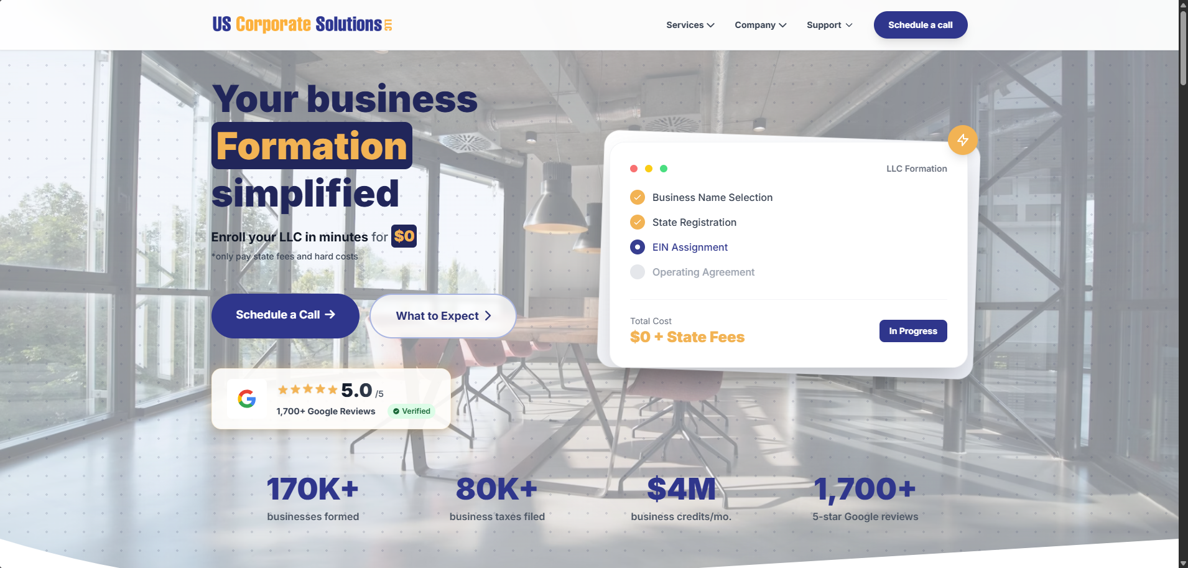Click the 1,700+ Google Reviews text

pos(326,411)
